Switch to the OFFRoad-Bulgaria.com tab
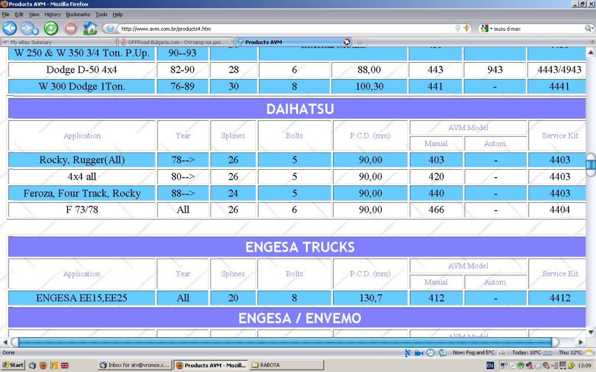 [x=176, y=42]
